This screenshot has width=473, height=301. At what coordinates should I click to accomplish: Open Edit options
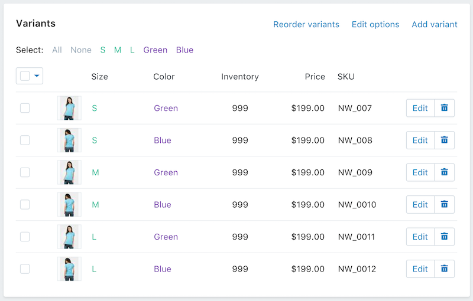pyautogui.click(x=375, y=24)
